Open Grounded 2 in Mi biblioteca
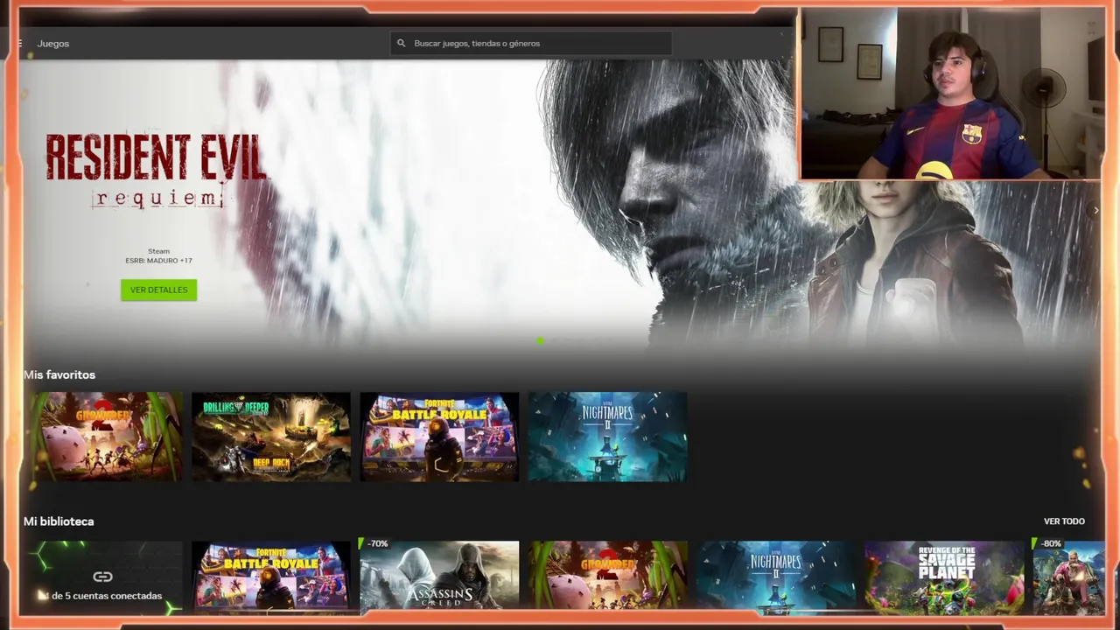Screen dimensions: 1120x630 (x=607, y=575)
